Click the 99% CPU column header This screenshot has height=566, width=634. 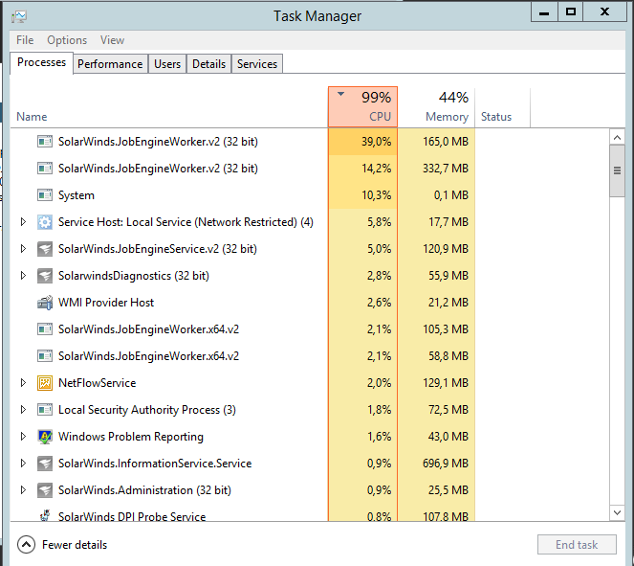(362, 107)
